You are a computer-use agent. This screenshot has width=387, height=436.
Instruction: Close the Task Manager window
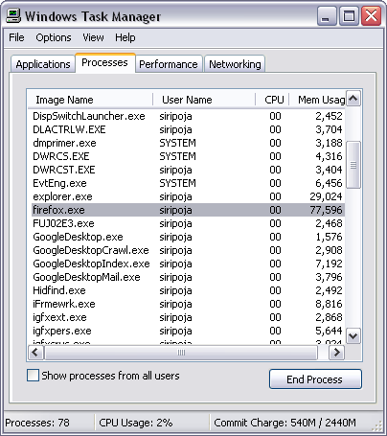371,15
